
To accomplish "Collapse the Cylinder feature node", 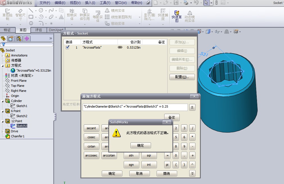I will [2, 101].
